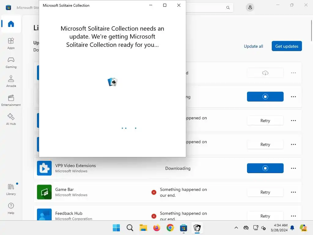Click the Game Bar error status icon
This screenshot has height=235, width=313.
point(154,192)
